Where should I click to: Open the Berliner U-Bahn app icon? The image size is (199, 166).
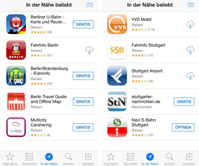[16, 24]
